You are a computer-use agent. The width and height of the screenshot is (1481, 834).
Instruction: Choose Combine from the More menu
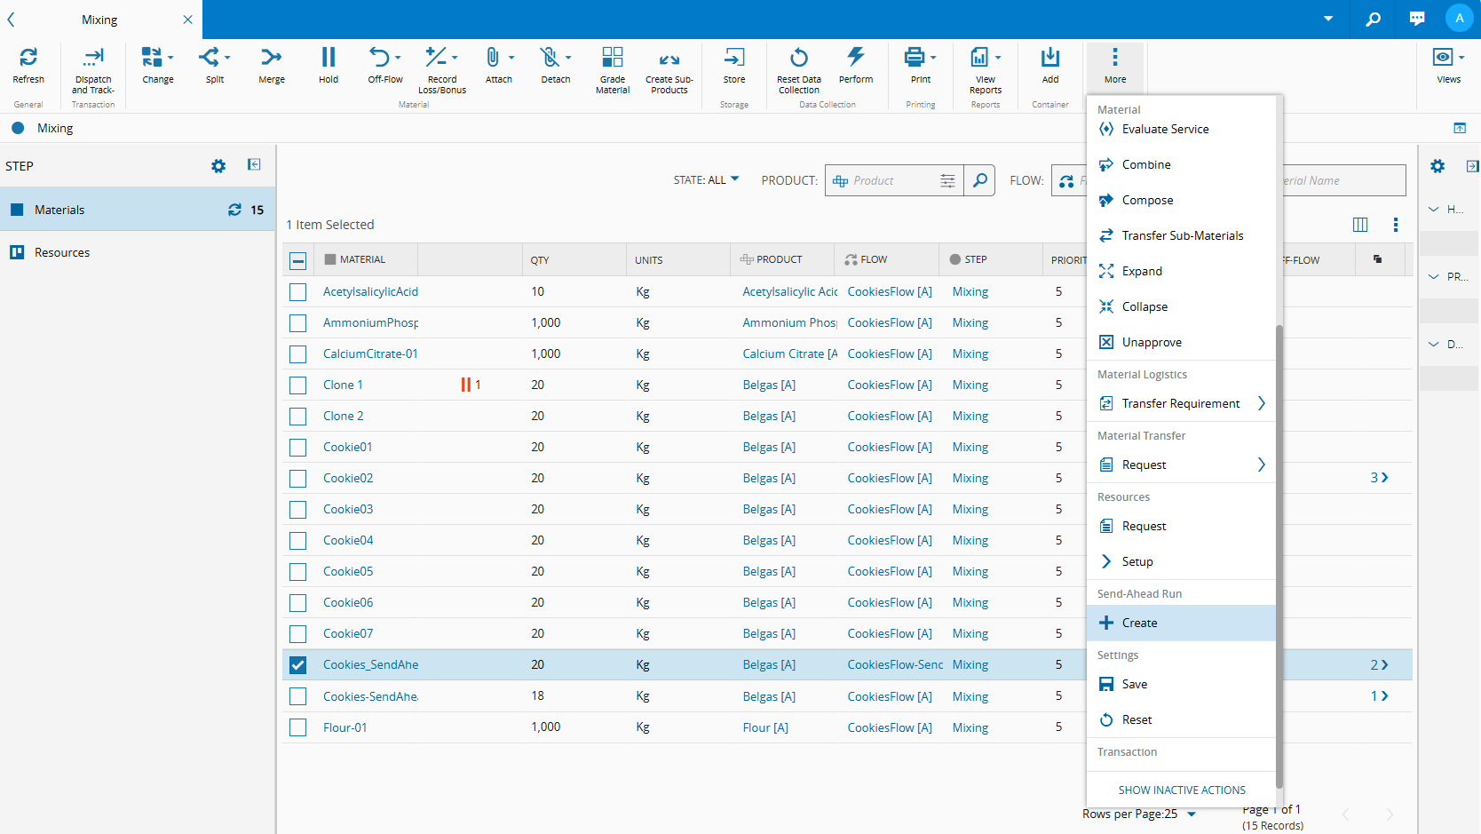(1146, 164)
